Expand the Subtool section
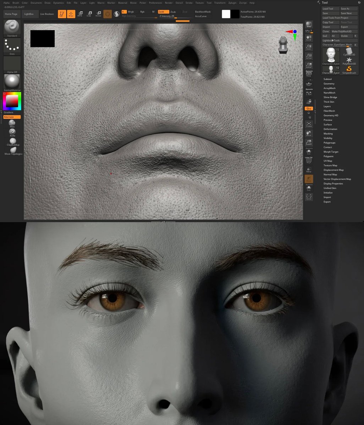Image resolution: width=364 pixels, height=425 pixels. 328,79
